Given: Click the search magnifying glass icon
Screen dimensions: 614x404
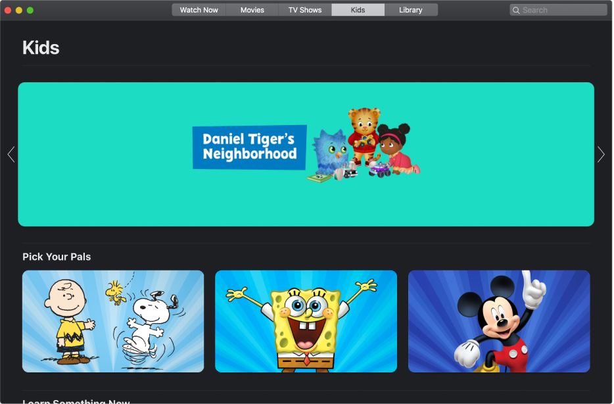Looking at the screenshot, I should point(516,10).
